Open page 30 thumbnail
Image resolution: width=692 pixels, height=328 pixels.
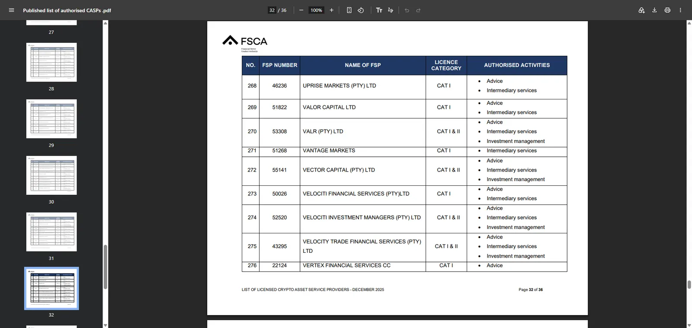pyautogui.click(x=51, y=175)
